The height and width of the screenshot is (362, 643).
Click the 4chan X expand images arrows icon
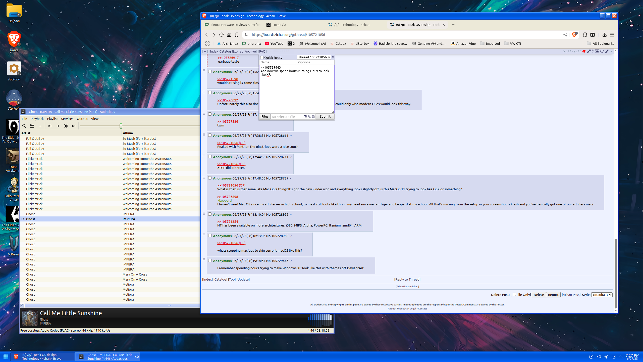pos(589,51)
